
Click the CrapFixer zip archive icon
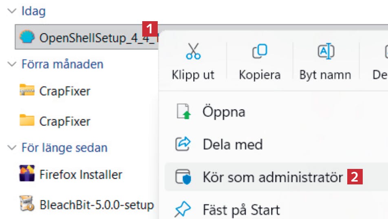[x=27, y=90]
